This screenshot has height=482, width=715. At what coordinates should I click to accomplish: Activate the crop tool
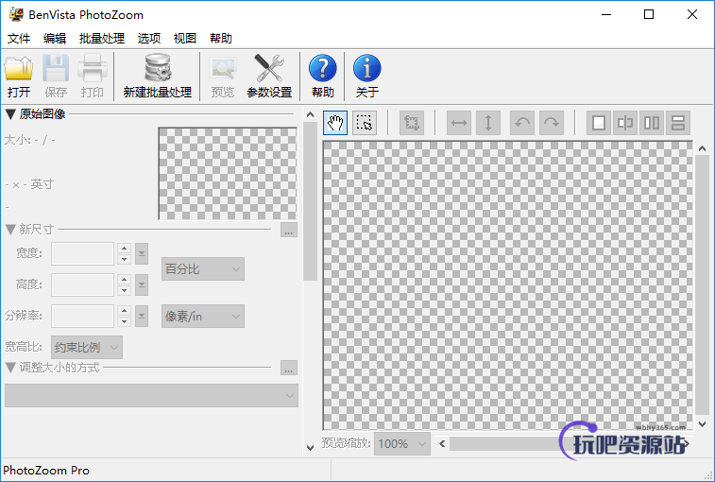click(412, 123)
